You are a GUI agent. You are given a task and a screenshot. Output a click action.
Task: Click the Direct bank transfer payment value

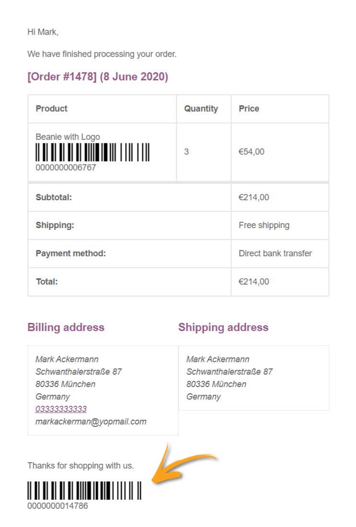click(276, 253)
